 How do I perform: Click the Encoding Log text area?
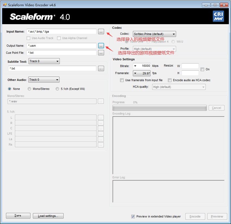coord(168,145)
